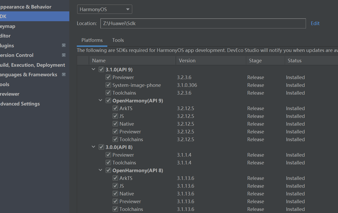Collapse the 3.0.0(API 8) tree node
Viewport: 338px width, 213px height.
coord(94,147)
